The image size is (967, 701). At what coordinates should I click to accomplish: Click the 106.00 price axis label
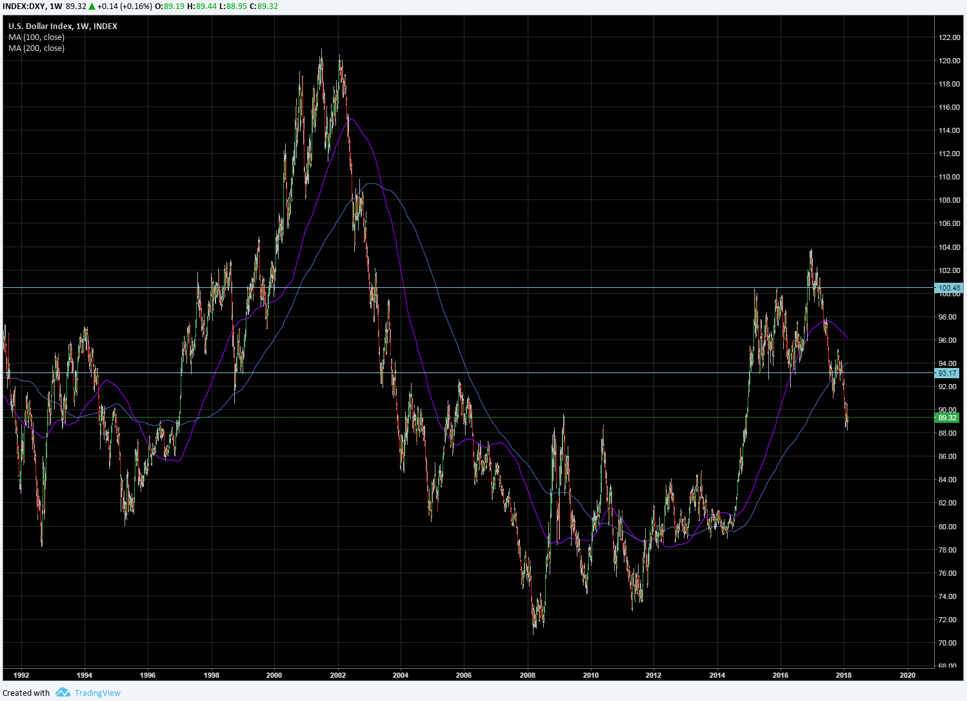[949, 223]
